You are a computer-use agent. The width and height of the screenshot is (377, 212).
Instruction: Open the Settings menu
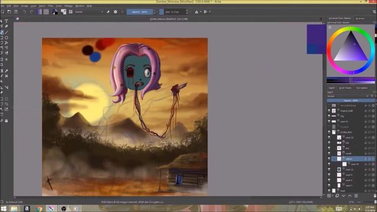pyautogui.click(x=68, y=6)
